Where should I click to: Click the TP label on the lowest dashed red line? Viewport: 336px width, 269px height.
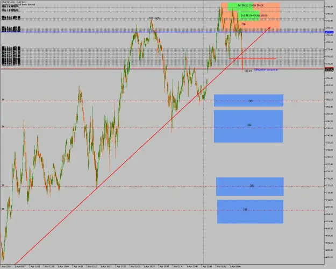click(x=3, y=209)
